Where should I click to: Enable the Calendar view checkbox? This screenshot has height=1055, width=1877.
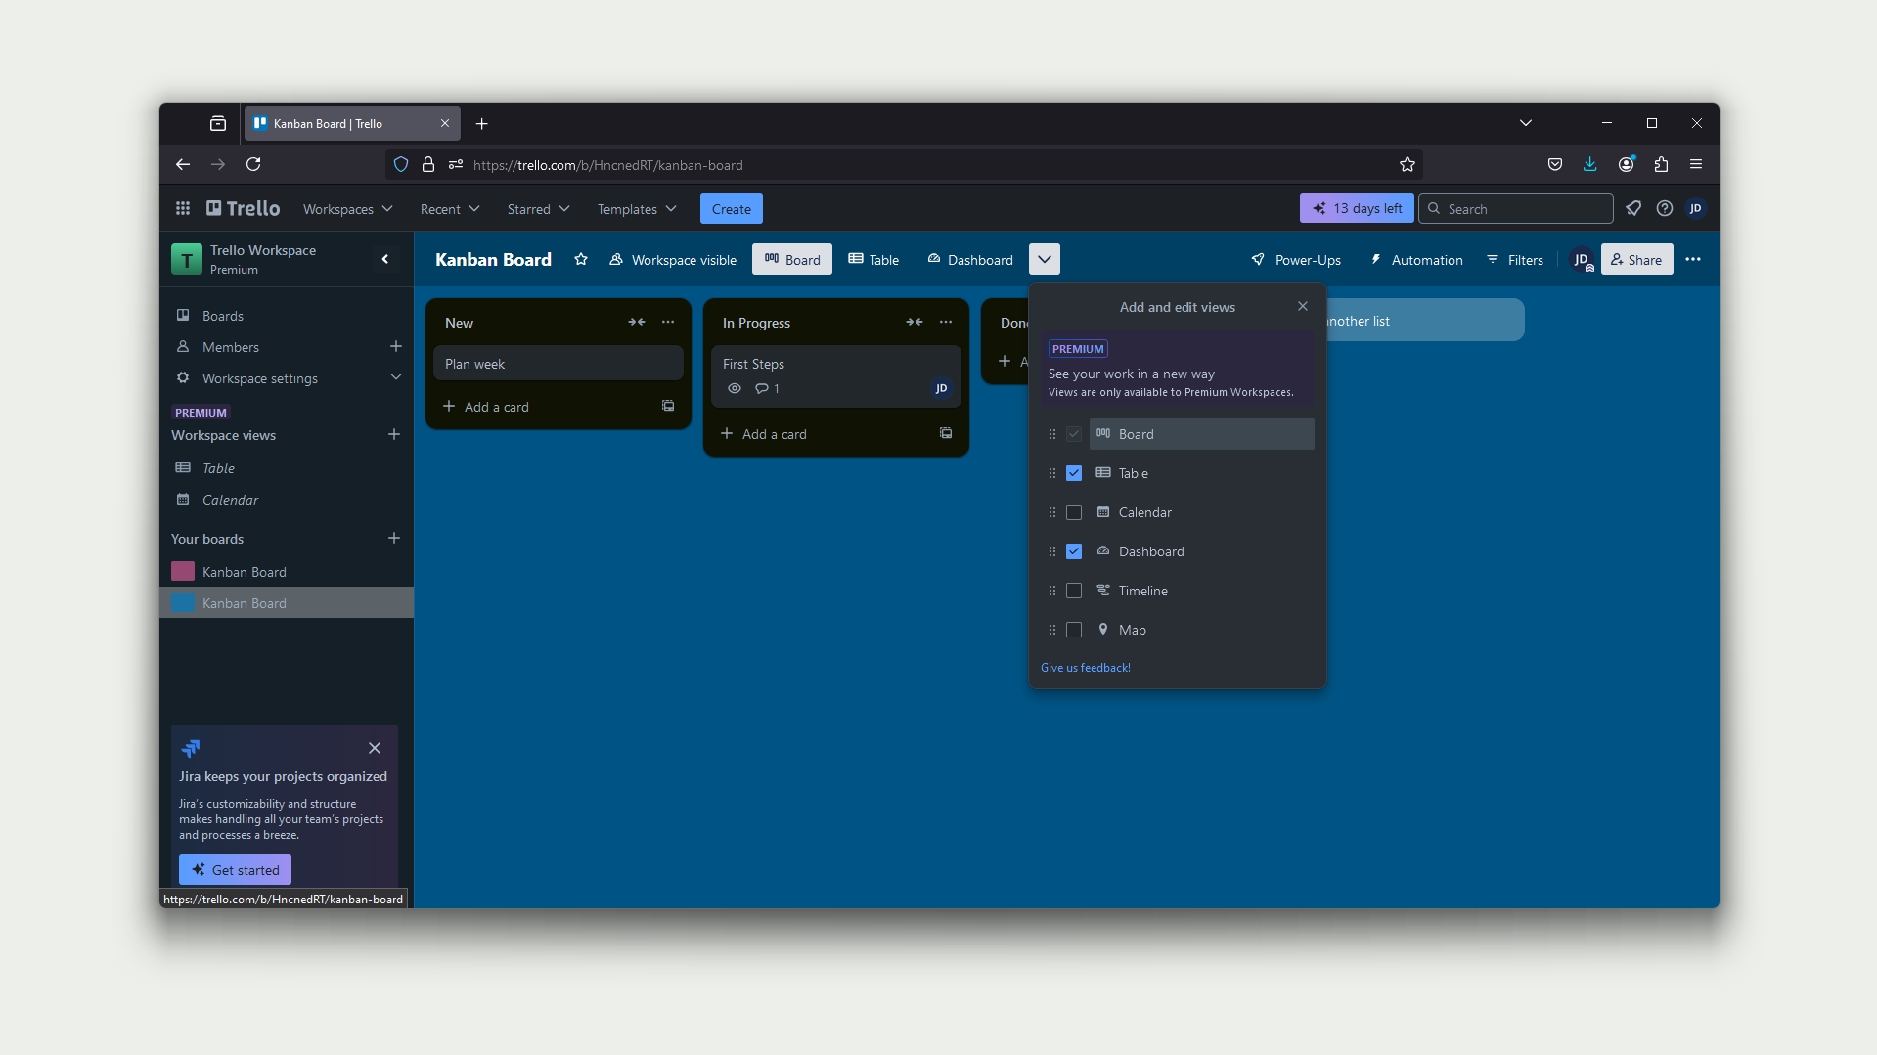click(x=1074, y=512)
